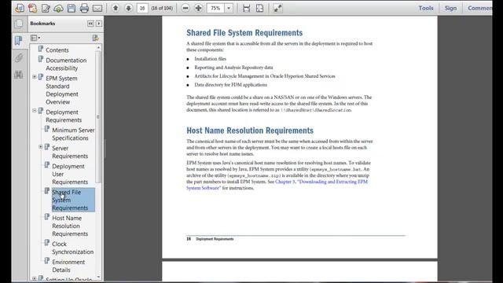Expand the EPM System Standard Deployment Overview bookmark
This screenshot has height=283, width=503.
(35, 77)
